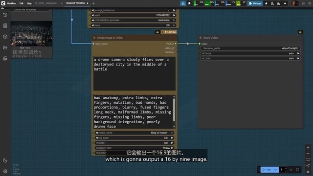Switch to the Unsaved Workflow tab
The height and width of the screenshot is (176, 313).
coord(75,3)
